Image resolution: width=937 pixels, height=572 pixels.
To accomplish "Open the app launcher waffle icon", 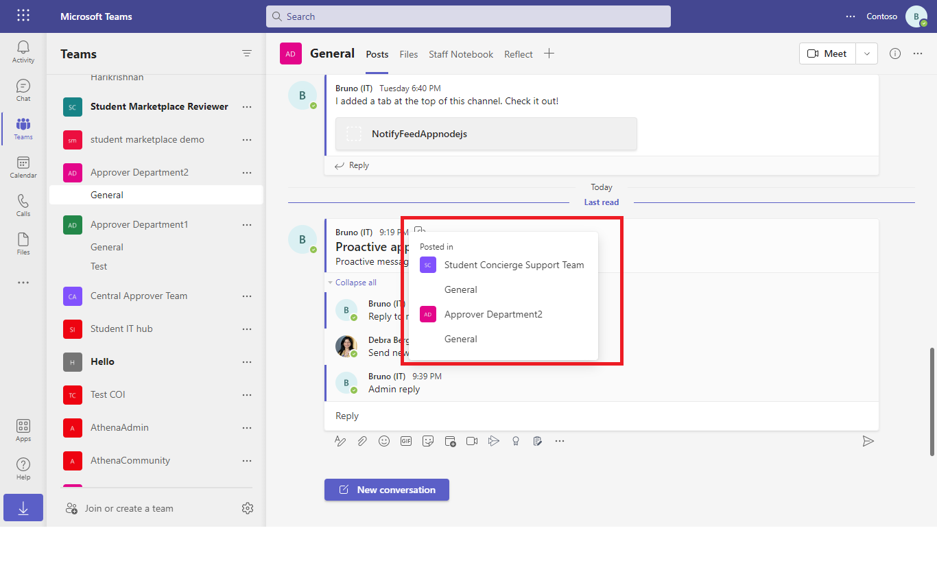I will tap(23, 16).
